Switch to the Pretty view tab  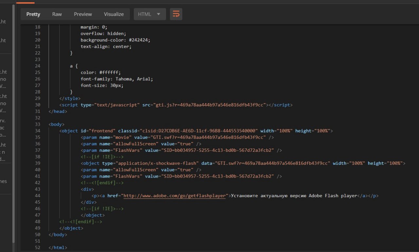(33, 14)
